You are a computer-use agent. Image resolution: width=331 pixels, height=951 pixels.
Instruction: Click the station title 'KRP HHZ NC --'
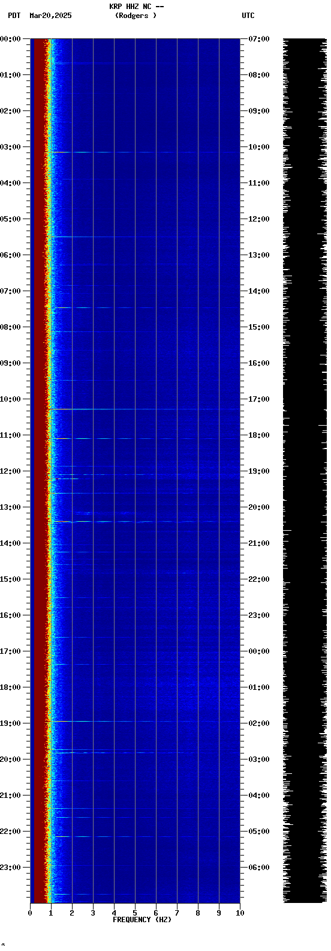[x=136, y=7]
